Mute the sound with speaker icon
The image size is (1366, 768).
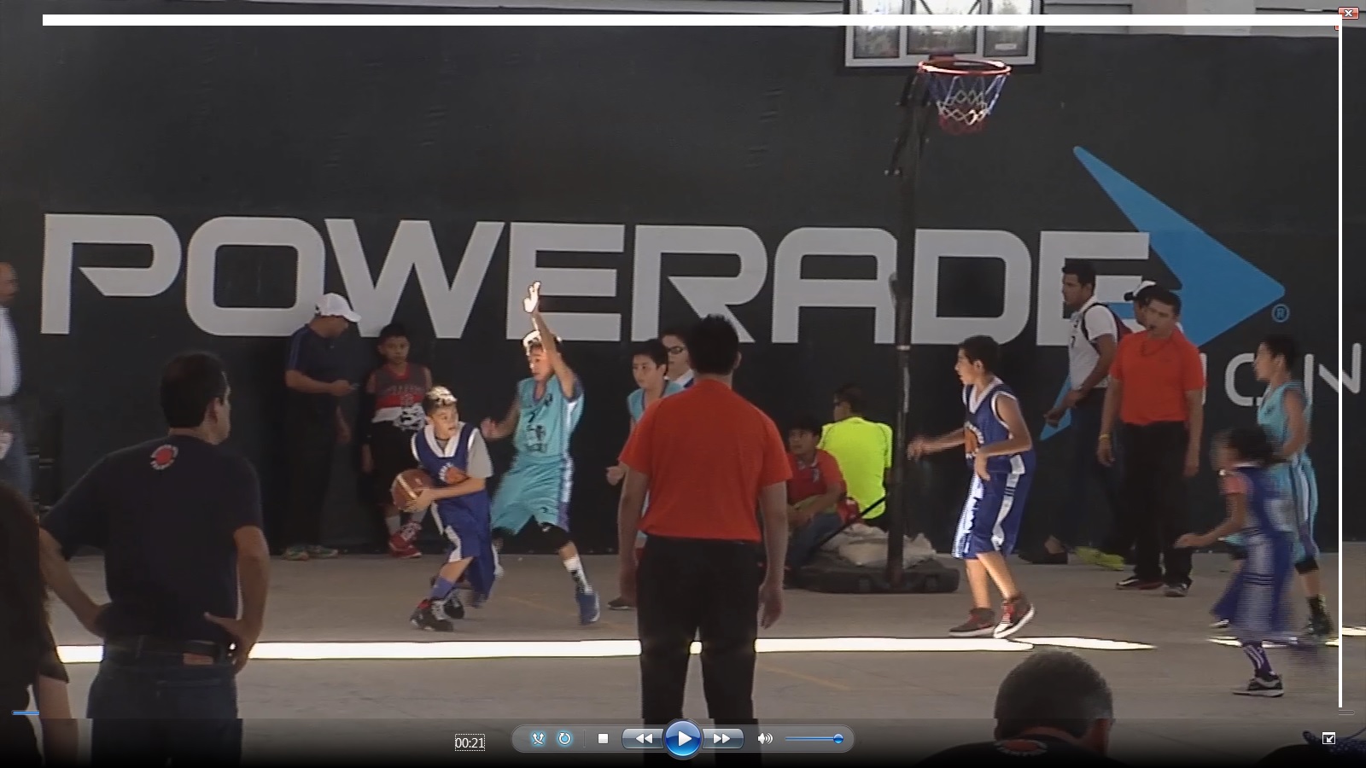765,739
